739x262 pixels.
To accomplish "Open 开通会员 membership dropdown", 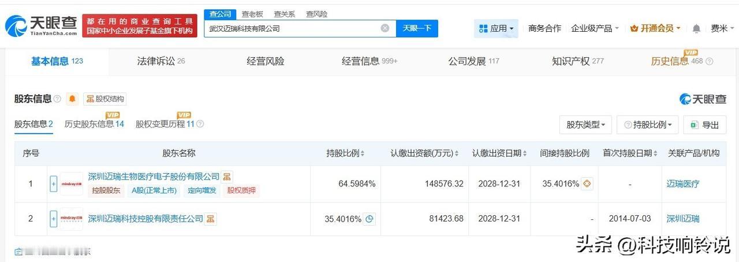I will 655,28.
